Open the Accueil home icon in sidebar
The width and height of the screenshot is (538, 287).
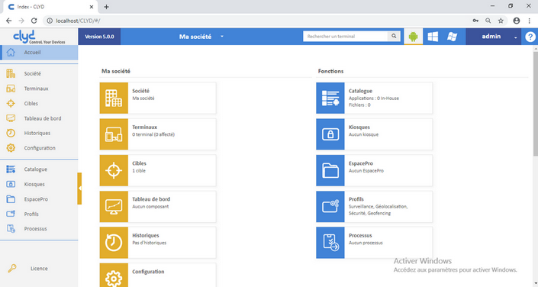tap(11, 52)
